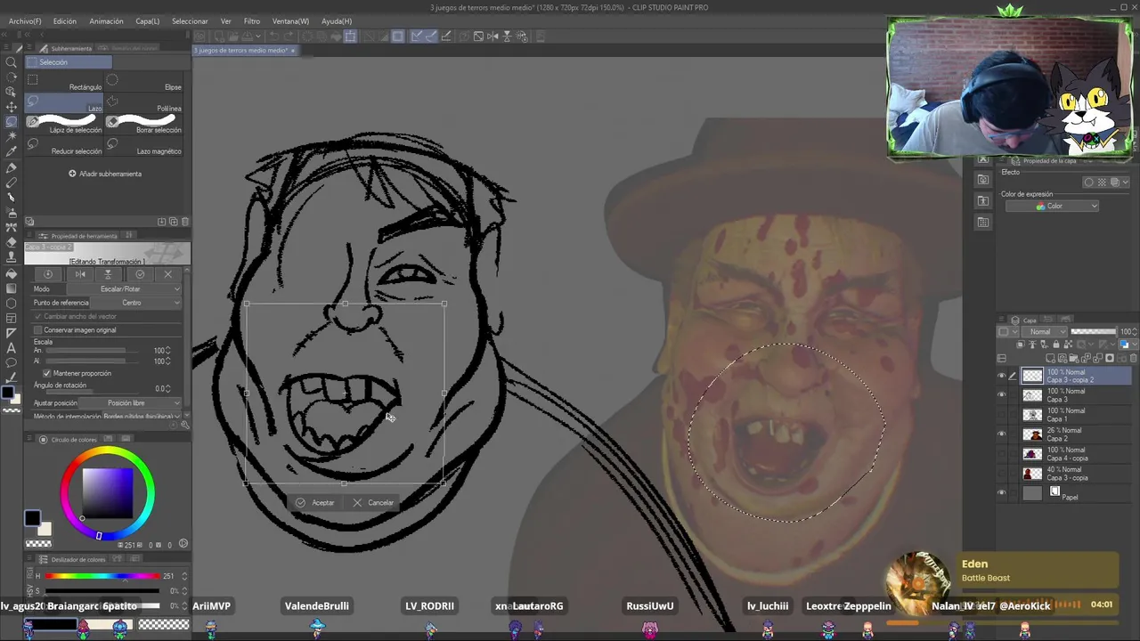Choose the Elipse selection subtool
The height and width of the screenshot is (641, 1140).
click(144, 81)
